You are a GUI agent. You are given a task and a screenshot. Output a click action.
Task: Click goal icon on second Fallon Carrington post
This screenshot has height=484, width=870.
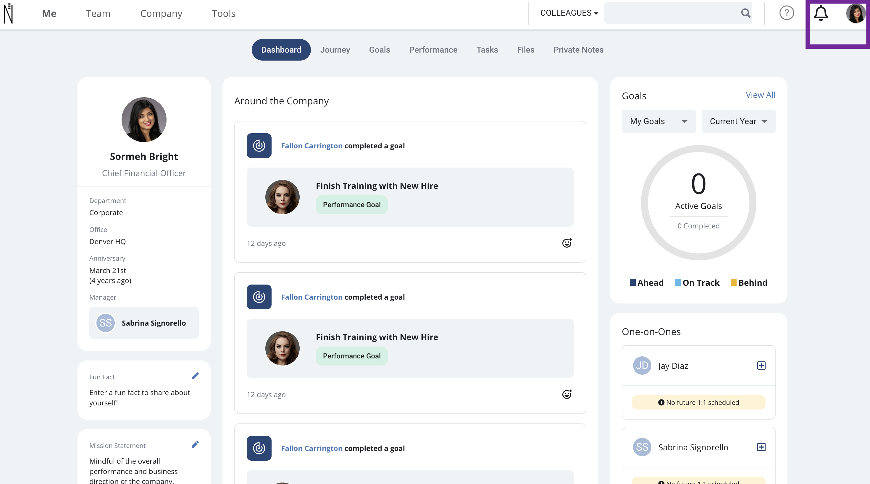coord(259,297)
